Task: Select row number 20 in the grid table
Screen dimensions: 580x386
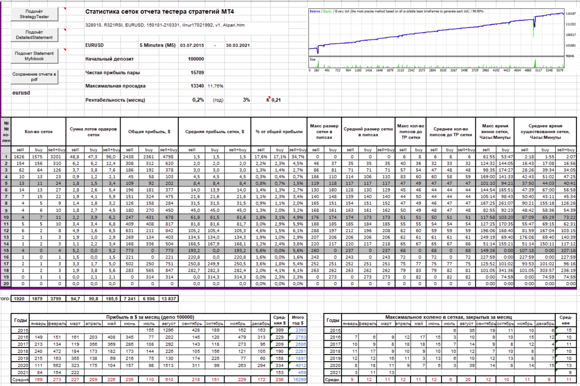Action: pos(6,284)
